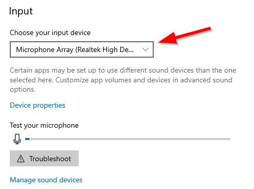Viewport: 254px width, 189px height.
Task: Run the Troubleshoot button
Action: tap(44, 159)
